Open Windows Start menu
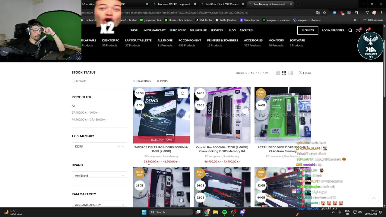 pyautogui.click(x=144, y=212)
